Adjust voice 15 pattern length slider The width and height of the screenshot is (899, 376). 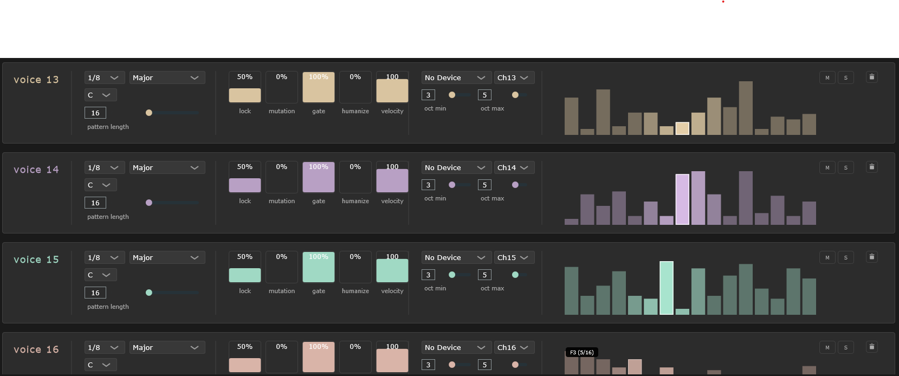pyautogui.click(x=172, y=293)
